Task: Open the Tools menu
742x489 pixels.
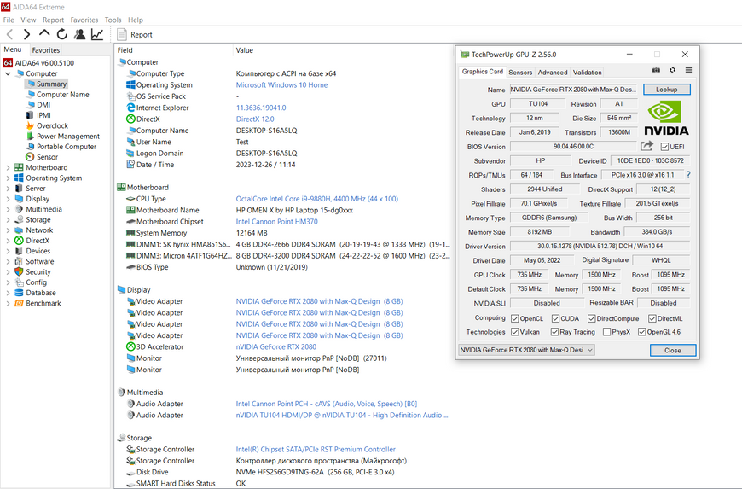Action: point(113,20)
